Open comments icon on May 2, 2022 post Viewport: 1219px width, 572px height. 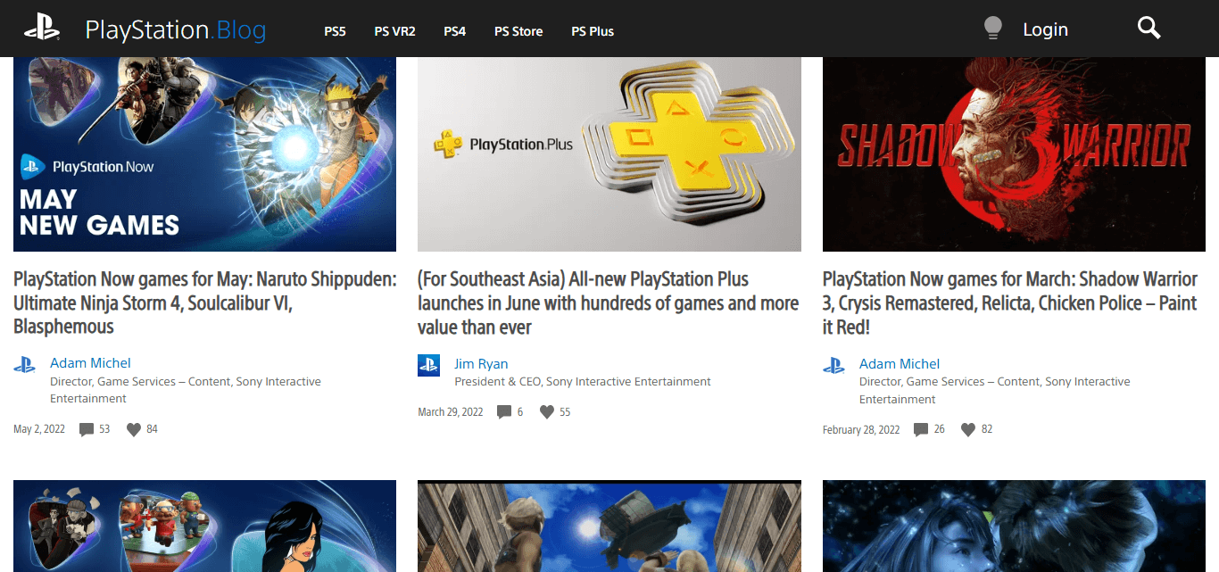click(87, 429)
